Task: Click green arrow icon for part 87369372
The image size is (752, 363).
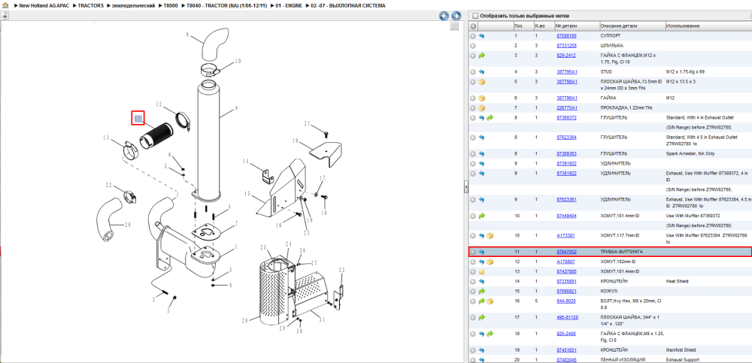Action: pyautogui.click(x=490, y=117)
